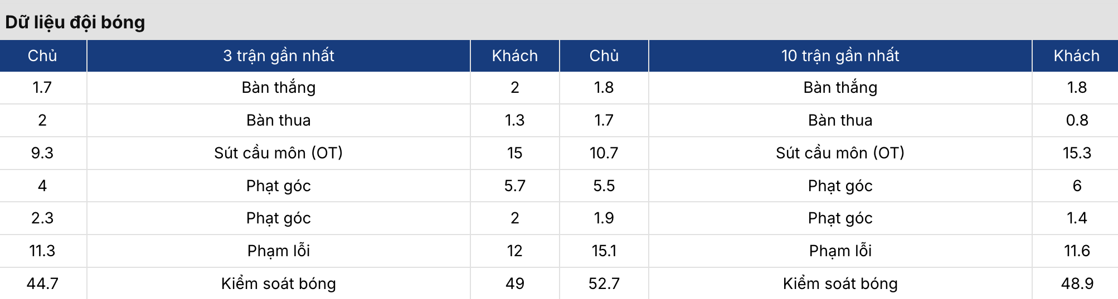Viewport: 1118px width, 299px height.
Task: Click "Phạm lỗi" under 3 trận gần nhất
Action: tap(279, 251)
